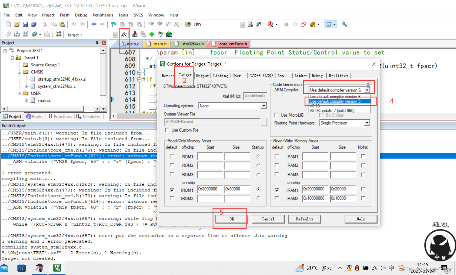Viewport: 456px width, 275px height.
Task: Select V5.06 update 7 (build 960) option
Action: pyautogui.click(x=340, y=111)
